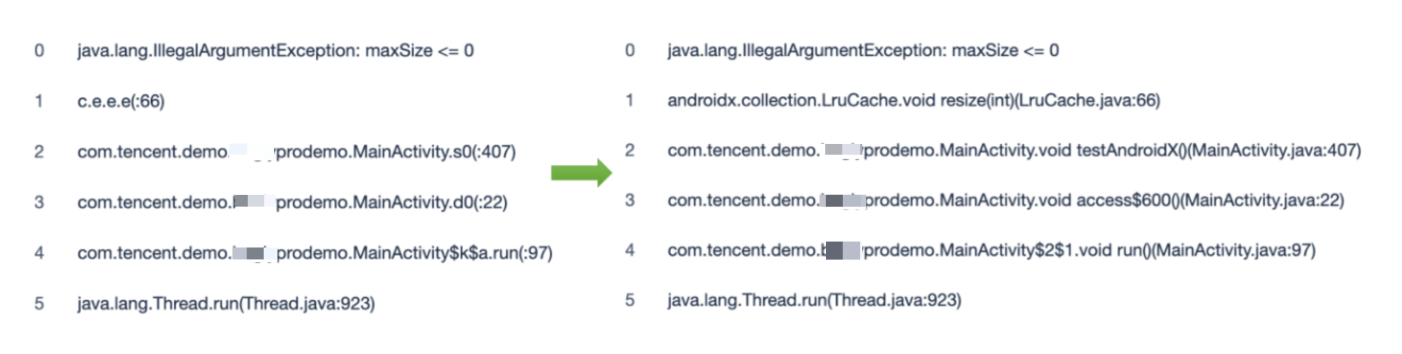
Task: Select the access$600() stack frame
Action: tap(1005, 201)
